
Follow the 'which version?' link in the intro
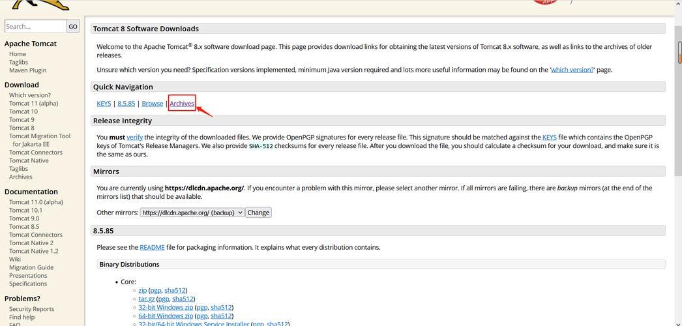[572, 70]
